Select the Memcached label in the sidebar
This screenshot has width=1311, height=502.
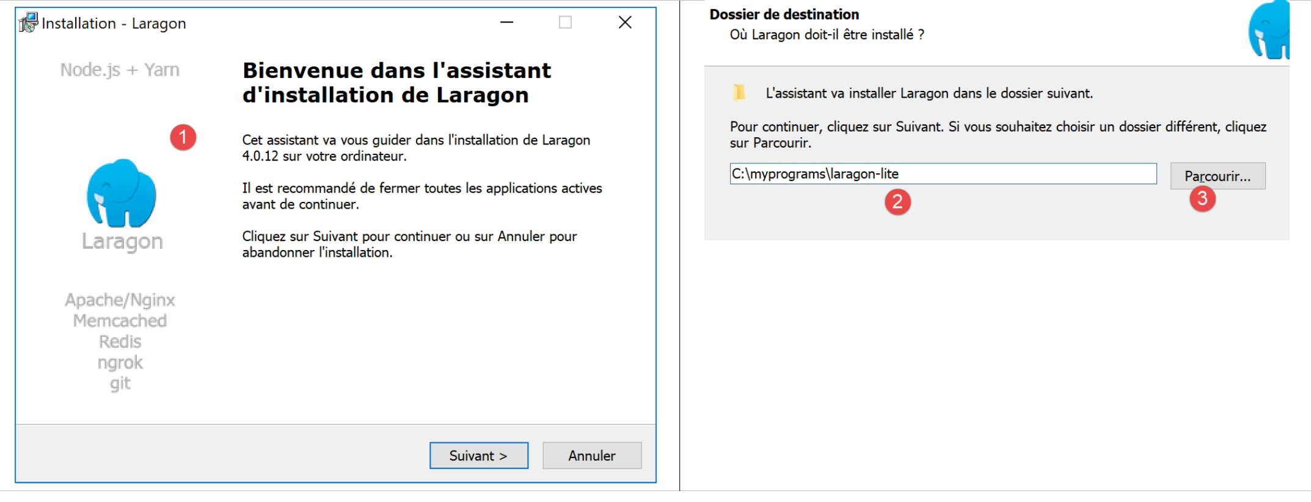click(x=120, y=321)
